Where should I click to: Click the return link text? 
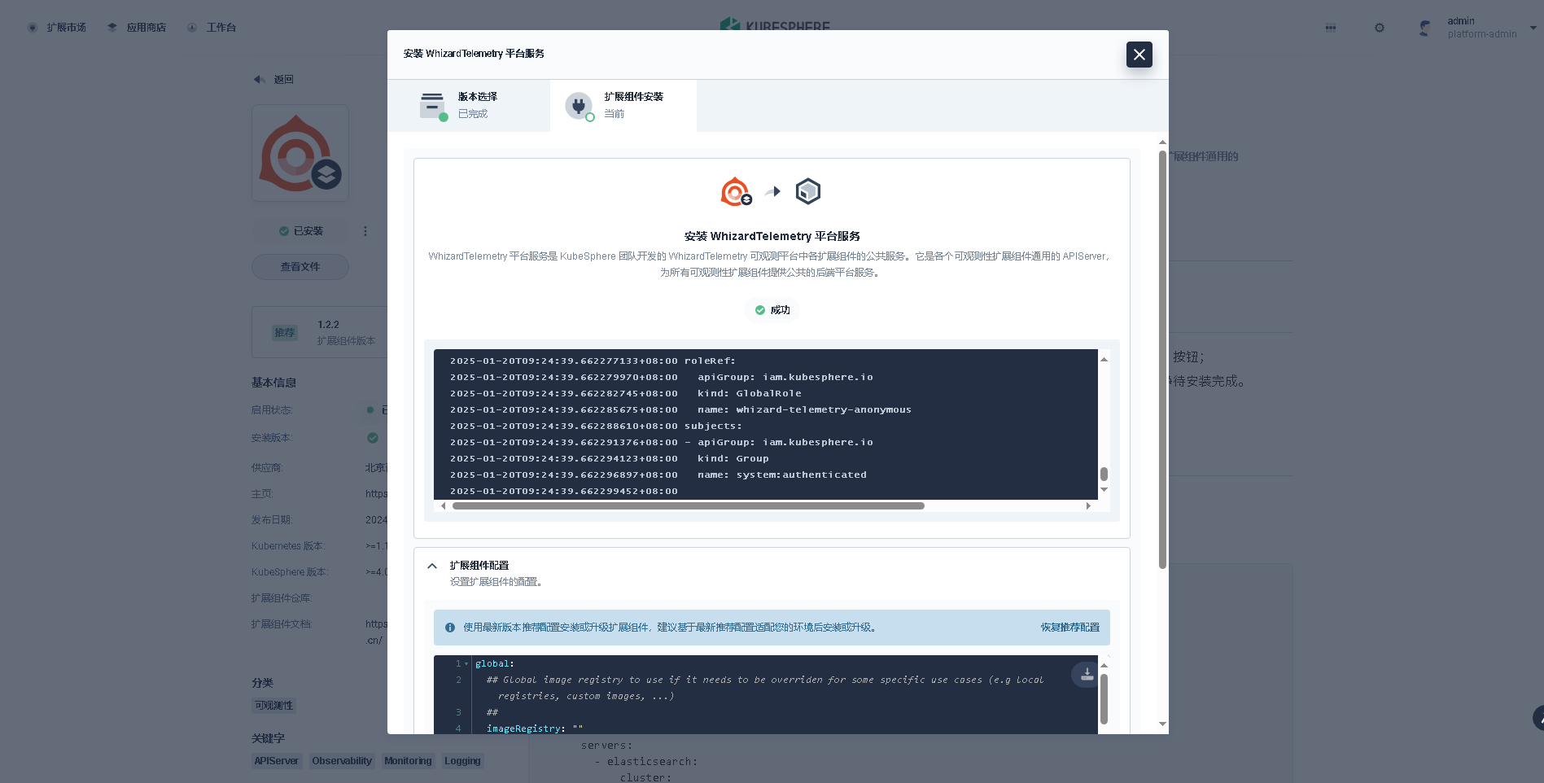283,80
